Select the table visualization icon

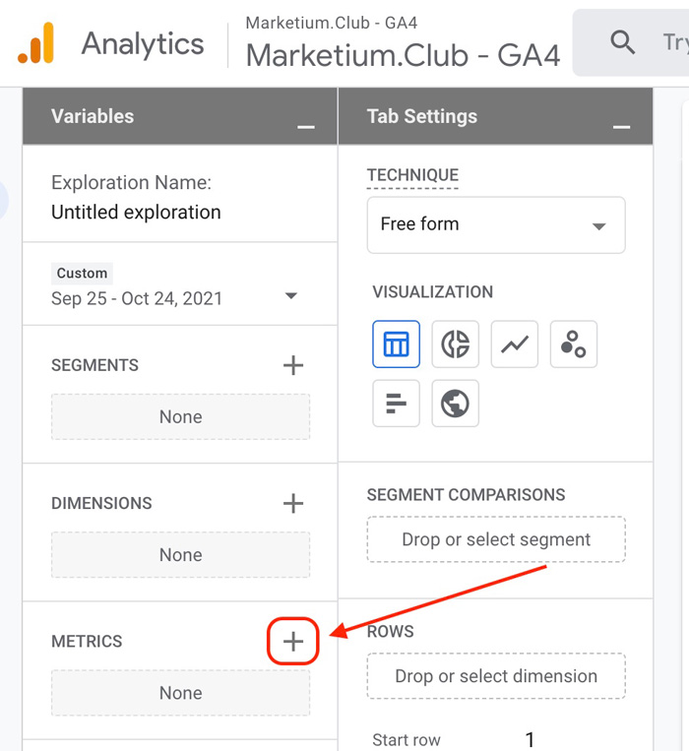pos(396,344)
